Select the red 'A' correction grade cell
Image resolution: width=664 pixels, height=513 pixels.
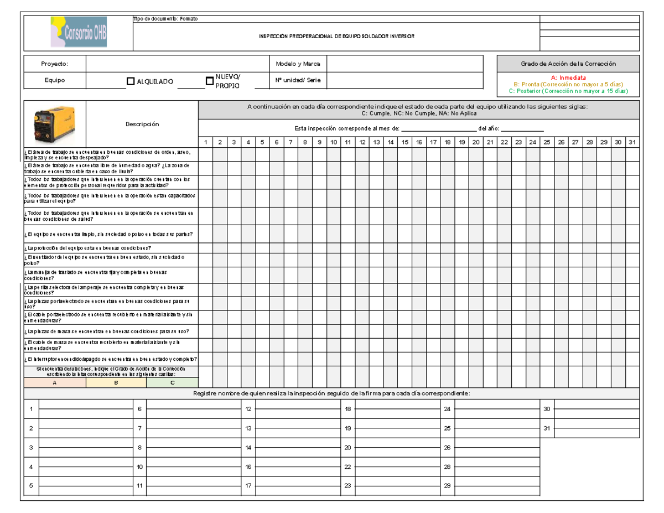coord(54,382)
